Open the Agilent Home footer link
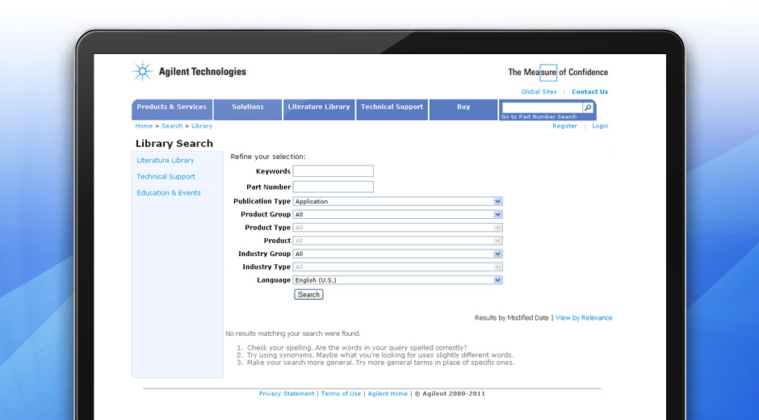The height and width of the screenshot is (420, 759). click(x=388, y=394)
